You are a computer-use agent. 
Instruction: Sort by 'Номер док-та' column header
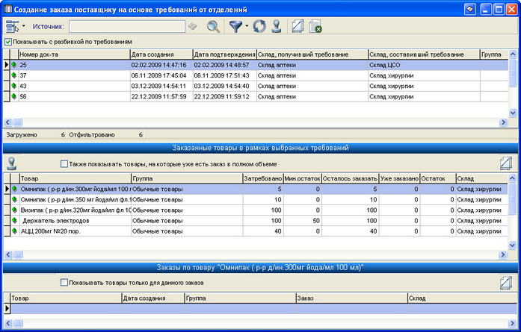74,54
